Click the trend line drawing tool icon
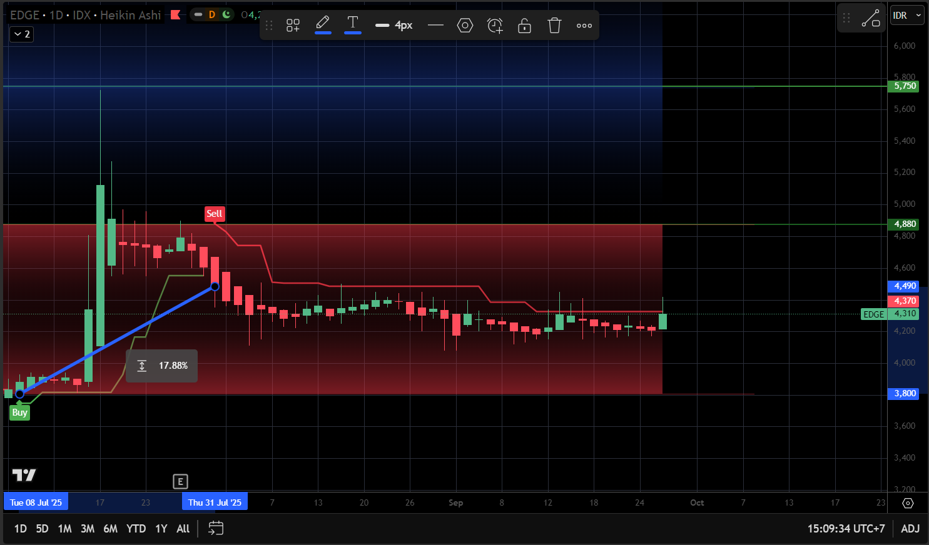The height and width of the screenshot is (545, 929). (871, 18)
